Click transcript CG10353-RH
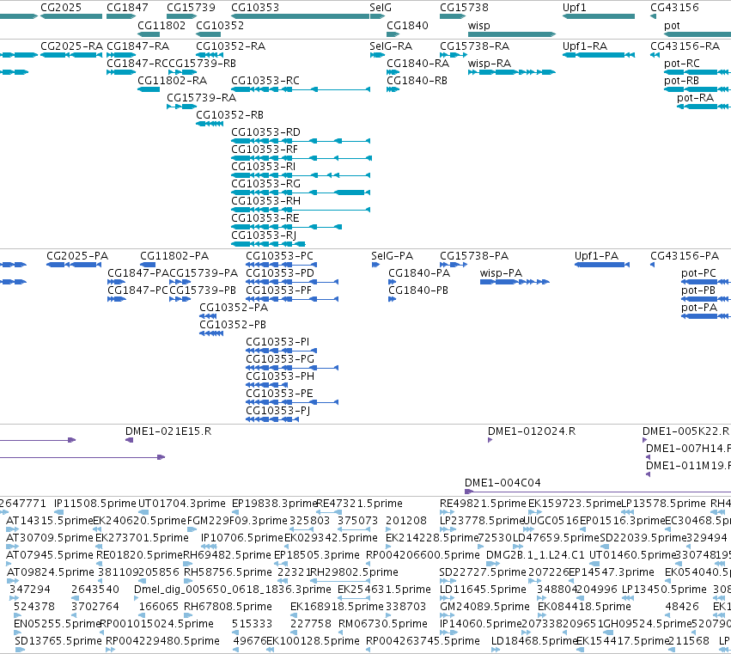The height and width of the screenshot is (654, 731). (301, 210)
